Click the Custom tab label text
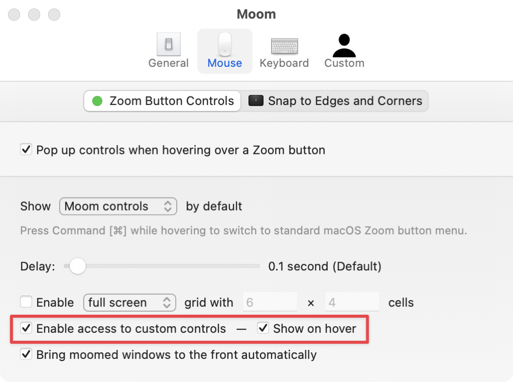This screenshot has width=513, height=382. tap(344, 63)
